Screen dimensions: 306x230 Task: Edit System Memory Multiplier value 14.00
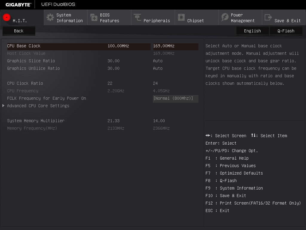(x=159, y=121)
